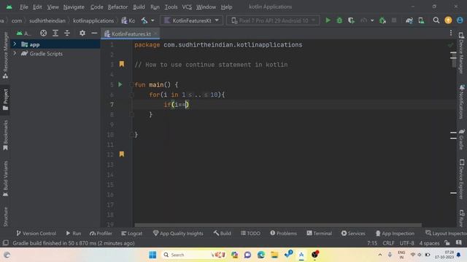Open the Logcat tool window
Screen dimensions: 467x262
(x=131, y=233)
